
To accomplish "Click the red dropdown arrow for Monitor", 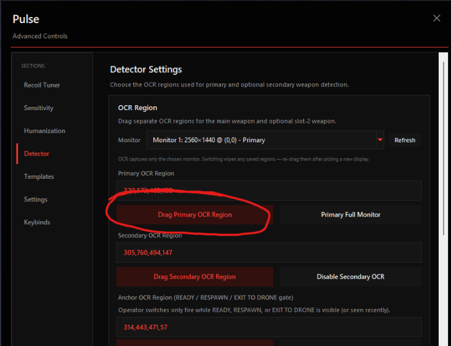I will tap(380, 140).
